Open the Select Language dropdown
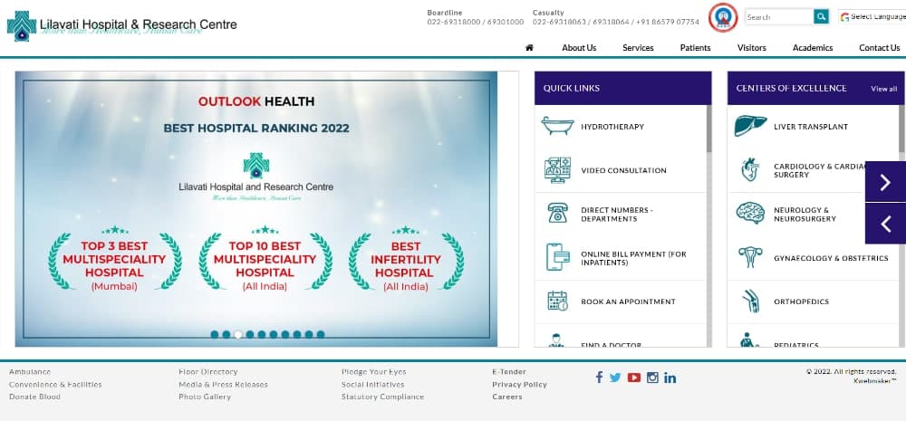The width and height of the screenshot is (906, 421). tap(872, 16)
